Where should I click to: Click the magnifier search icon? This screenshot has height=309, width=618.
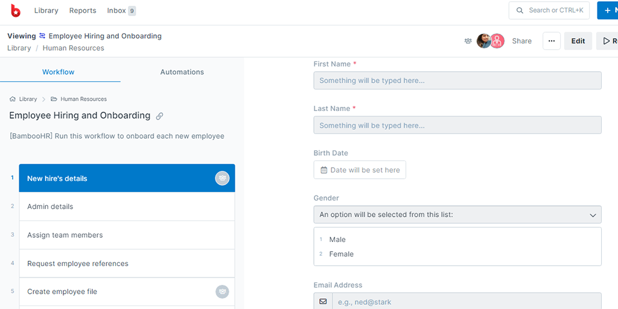[520, 10]
